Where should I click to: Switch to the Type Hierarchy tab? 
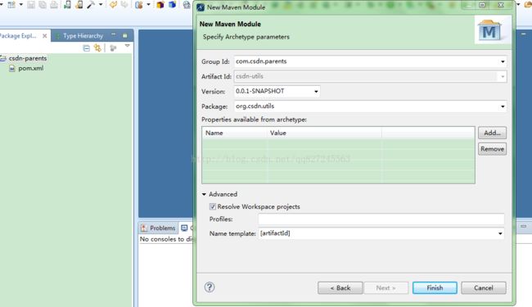coord(83,36)
